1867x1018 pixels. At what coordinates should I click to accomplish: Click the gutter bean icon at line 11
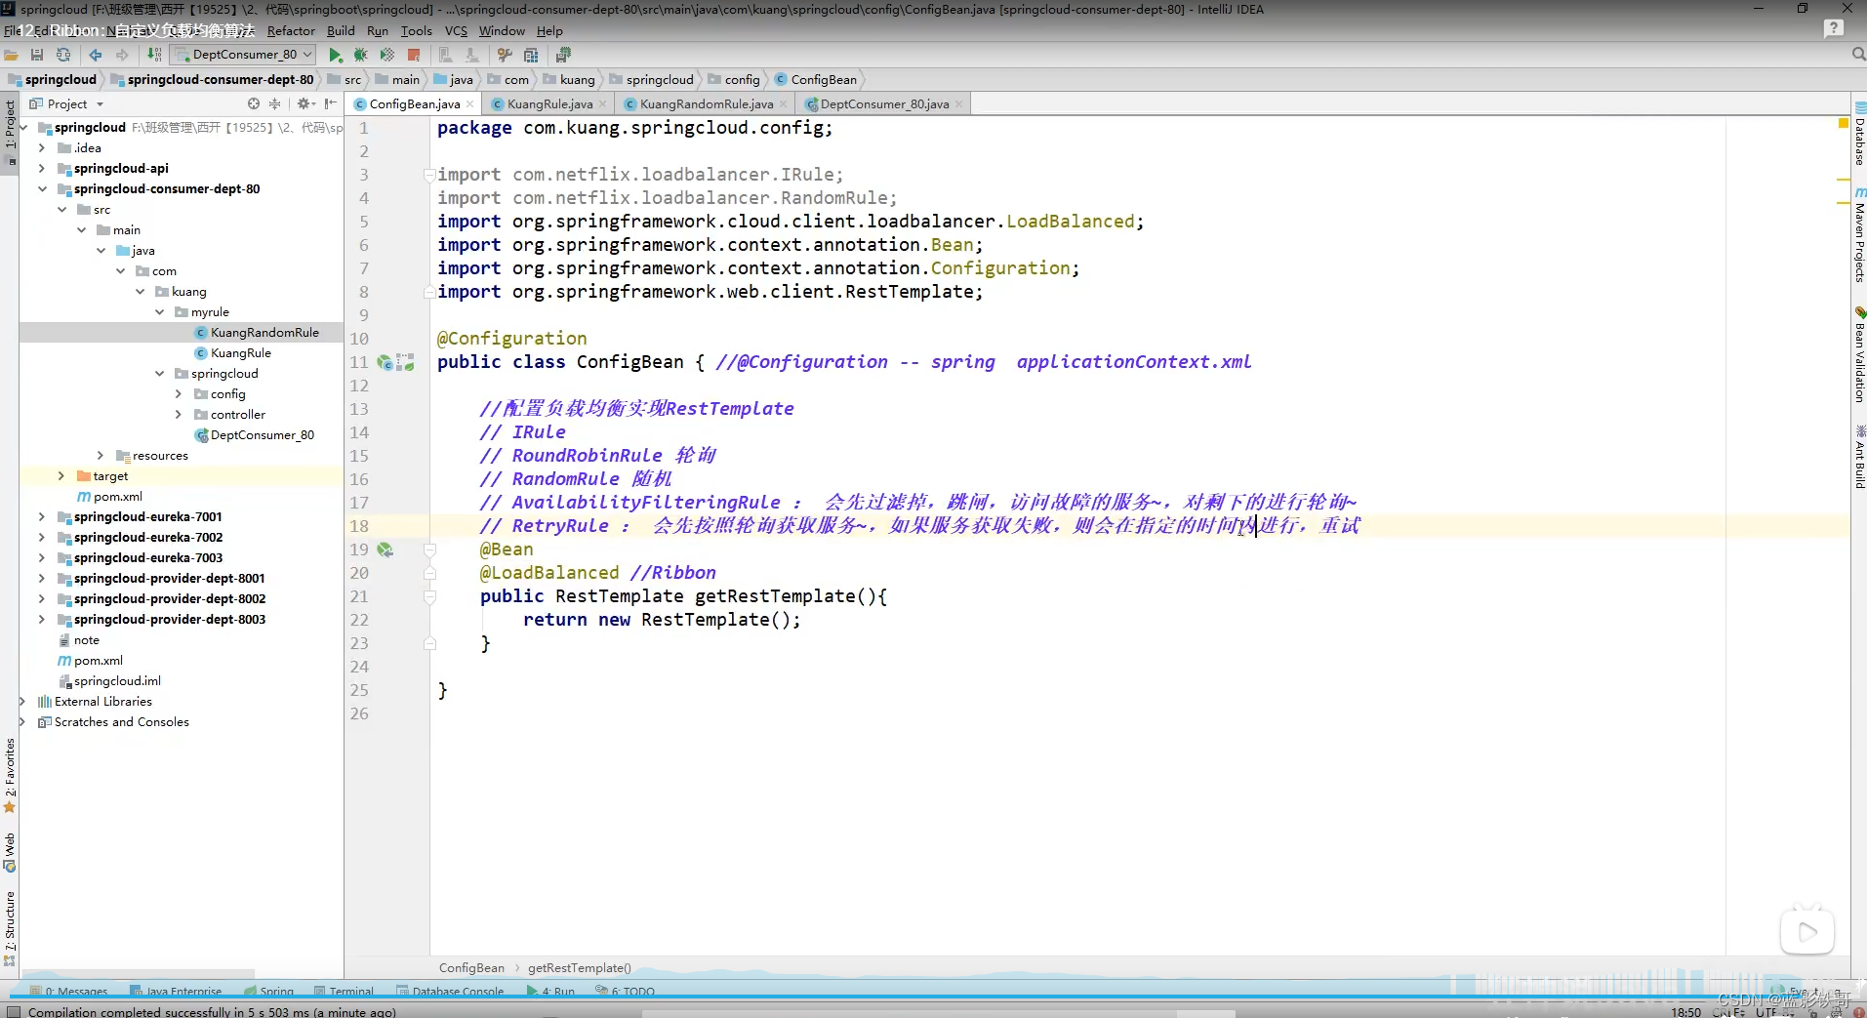coord(386,362)
